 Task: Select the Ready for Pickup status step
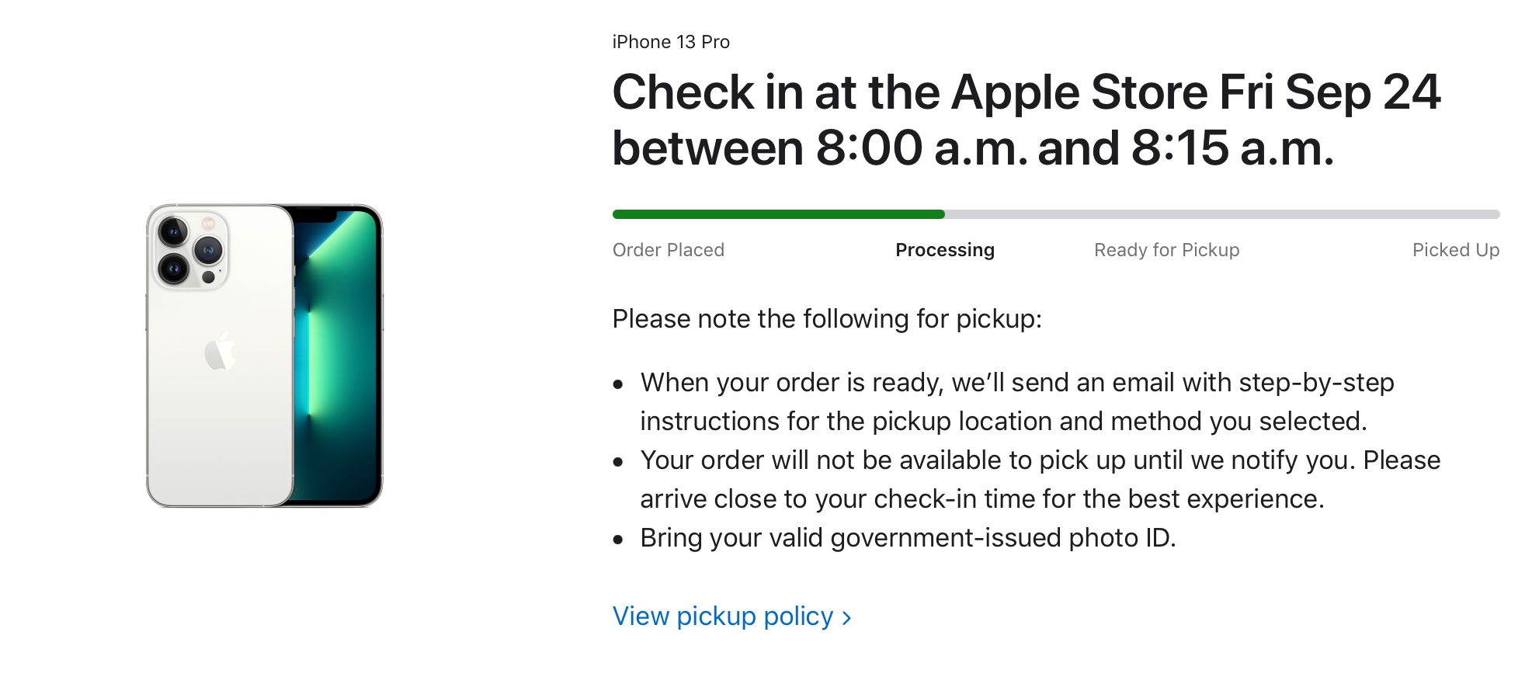(1166, 250)
